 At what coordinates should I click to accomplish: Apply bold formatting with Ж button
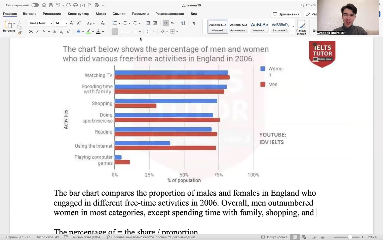(31, 32)
